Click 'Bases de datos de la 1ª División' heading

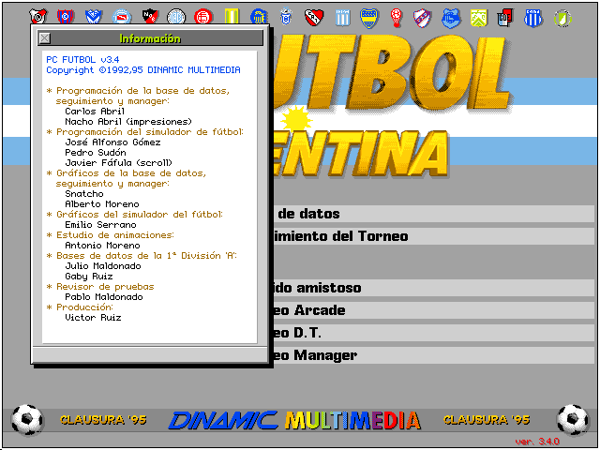point(146,256)
